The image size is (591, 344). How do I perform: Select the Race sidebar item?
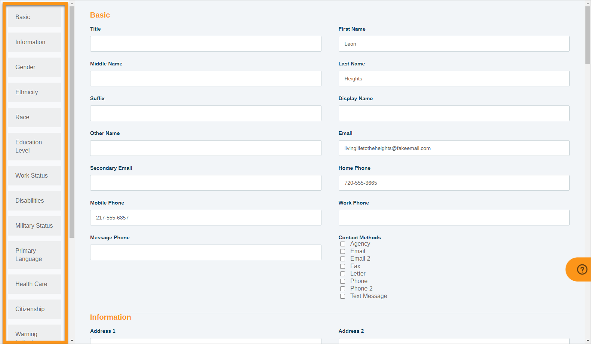click(x=34, y=117)
